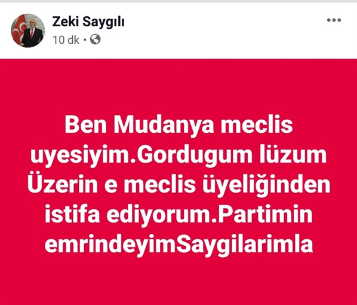Click the word 'Ben' starting the post
Viewport: 357px width, 305px height.
pyautogui.click(x=85, y=125)
